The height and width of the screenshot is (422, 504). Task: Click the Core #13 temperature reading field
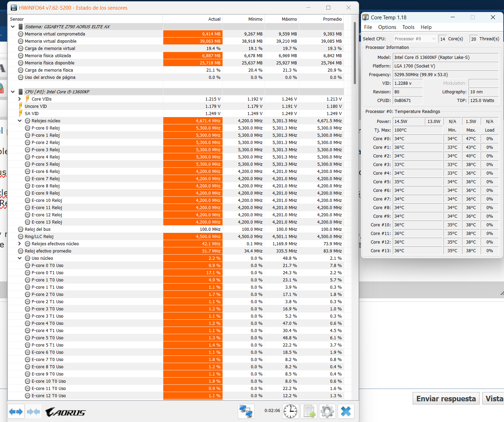418,251
